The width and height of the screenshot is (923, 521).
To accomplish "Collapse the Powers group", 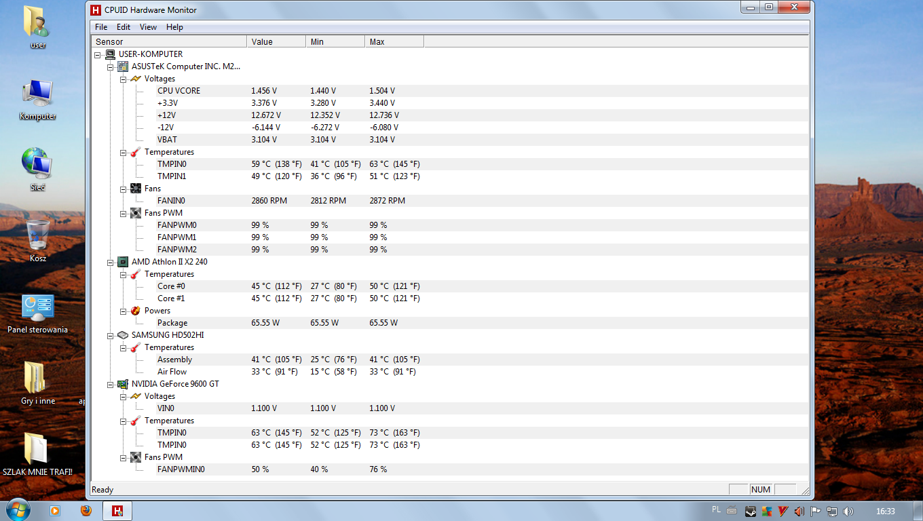I will (124, 311).
